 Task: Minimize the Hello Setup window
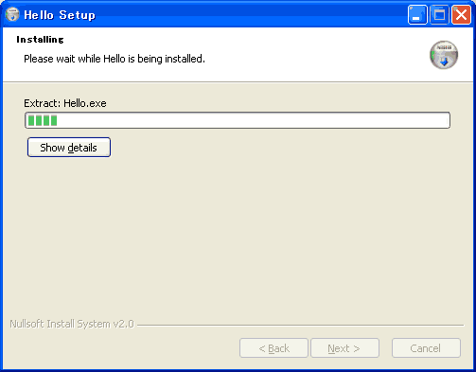(x=417, y=14)
